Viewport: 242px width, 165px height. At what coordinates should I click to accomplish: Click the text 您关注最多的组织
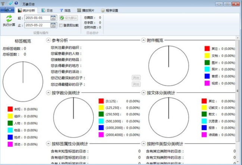pyautogui.click(x=65, y=48)
